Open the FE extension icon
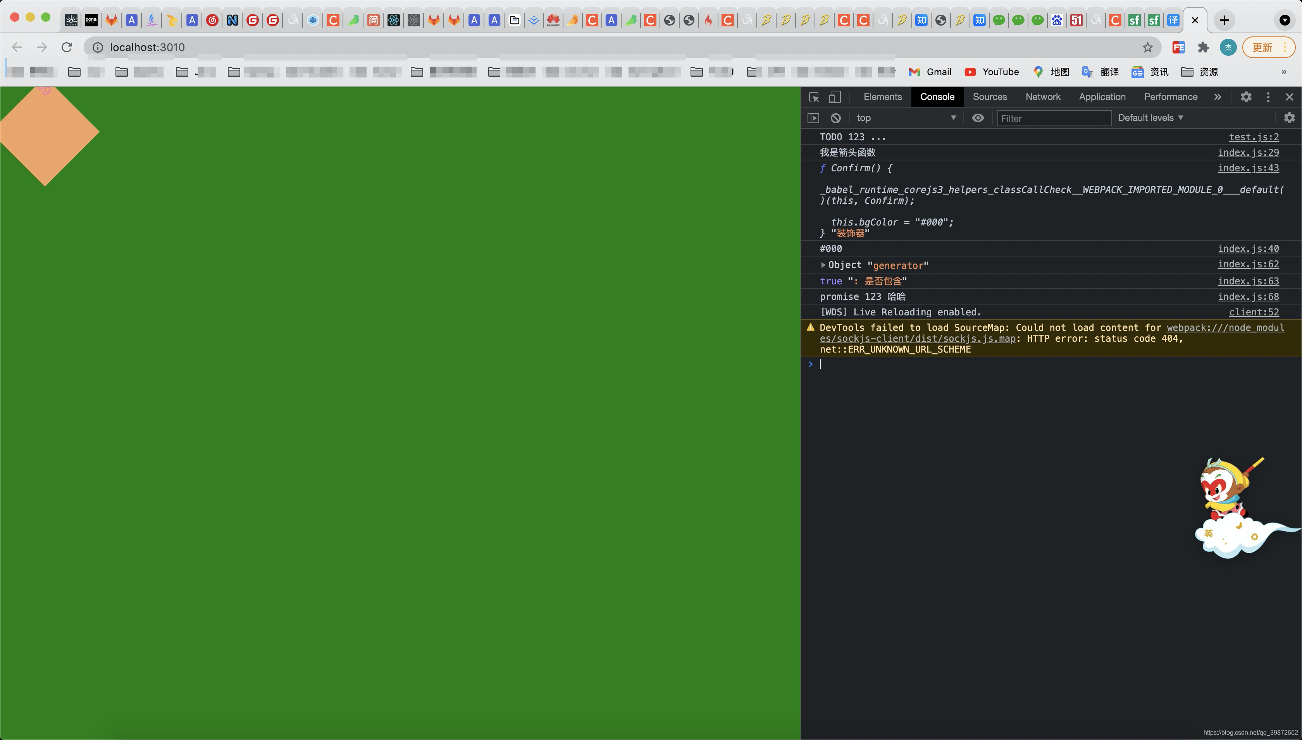The width and height of the screenshot is (1302, 740). (x=1178, y=47)
